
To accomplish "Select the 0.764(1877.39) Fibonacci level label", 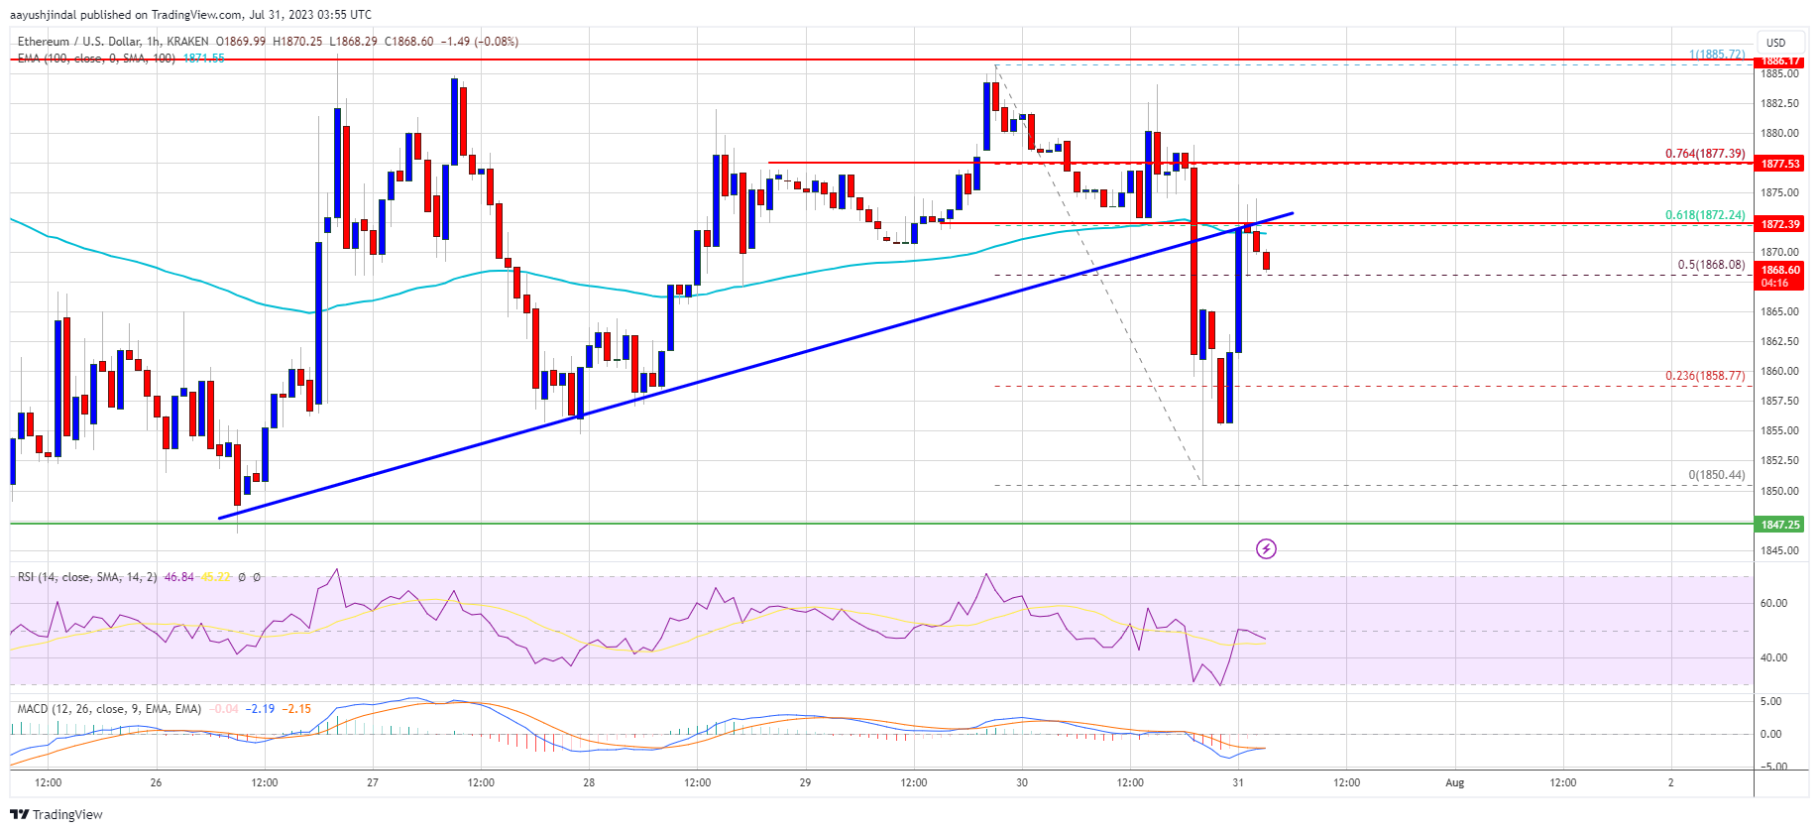I will pos(1704,154).
